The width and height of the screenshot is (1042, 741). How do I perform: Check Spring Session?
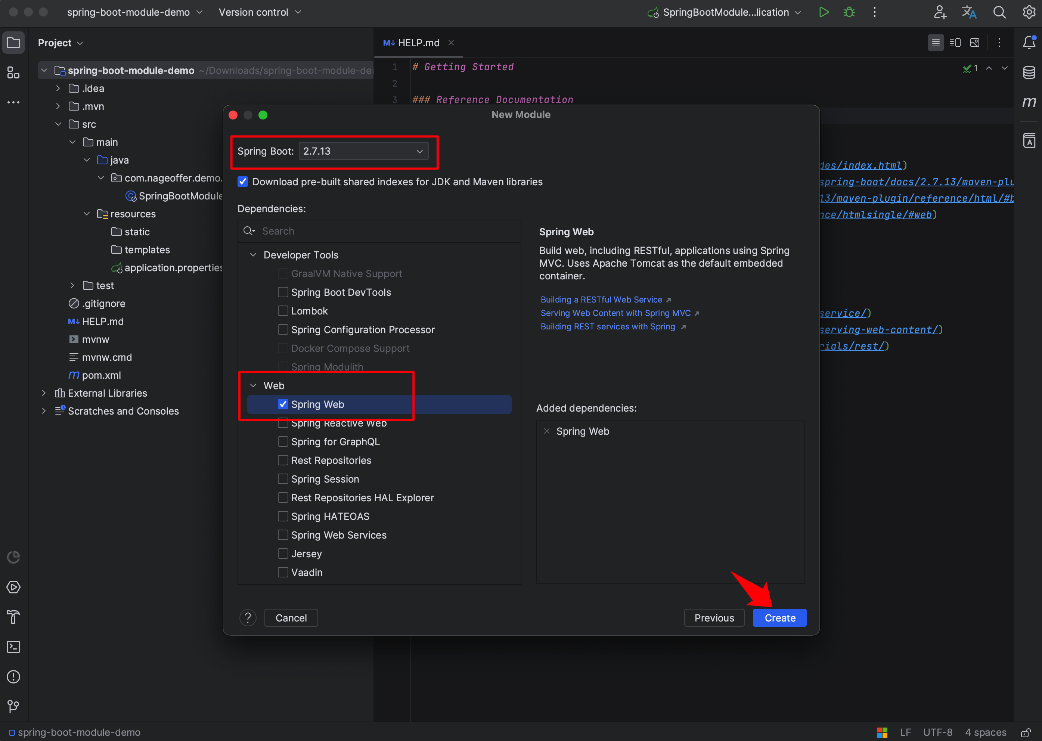283,479
